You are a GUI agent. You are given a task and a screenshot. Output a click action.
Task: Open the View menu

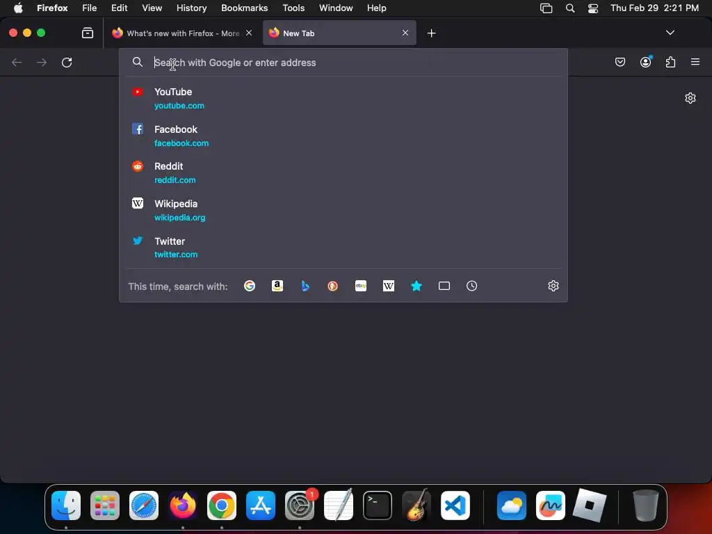pos(152,8)
